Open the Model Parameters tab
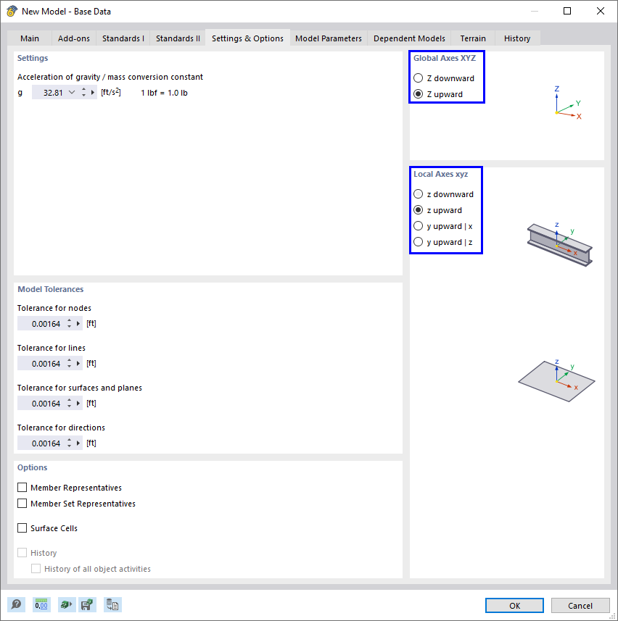 tap(329, 38)
